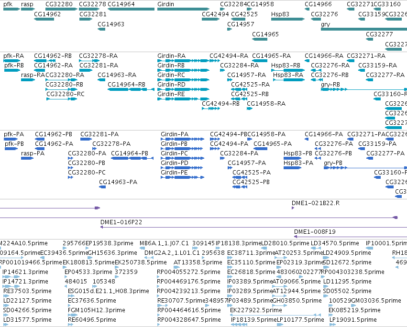Click EST GH03850.5prime
Image resolution: width=407 pixels, height=327 pixels.
click(297, 301)
